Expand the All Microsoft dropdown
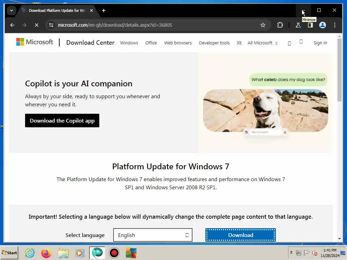The image size is (347, 260). (x=263, y=43)
